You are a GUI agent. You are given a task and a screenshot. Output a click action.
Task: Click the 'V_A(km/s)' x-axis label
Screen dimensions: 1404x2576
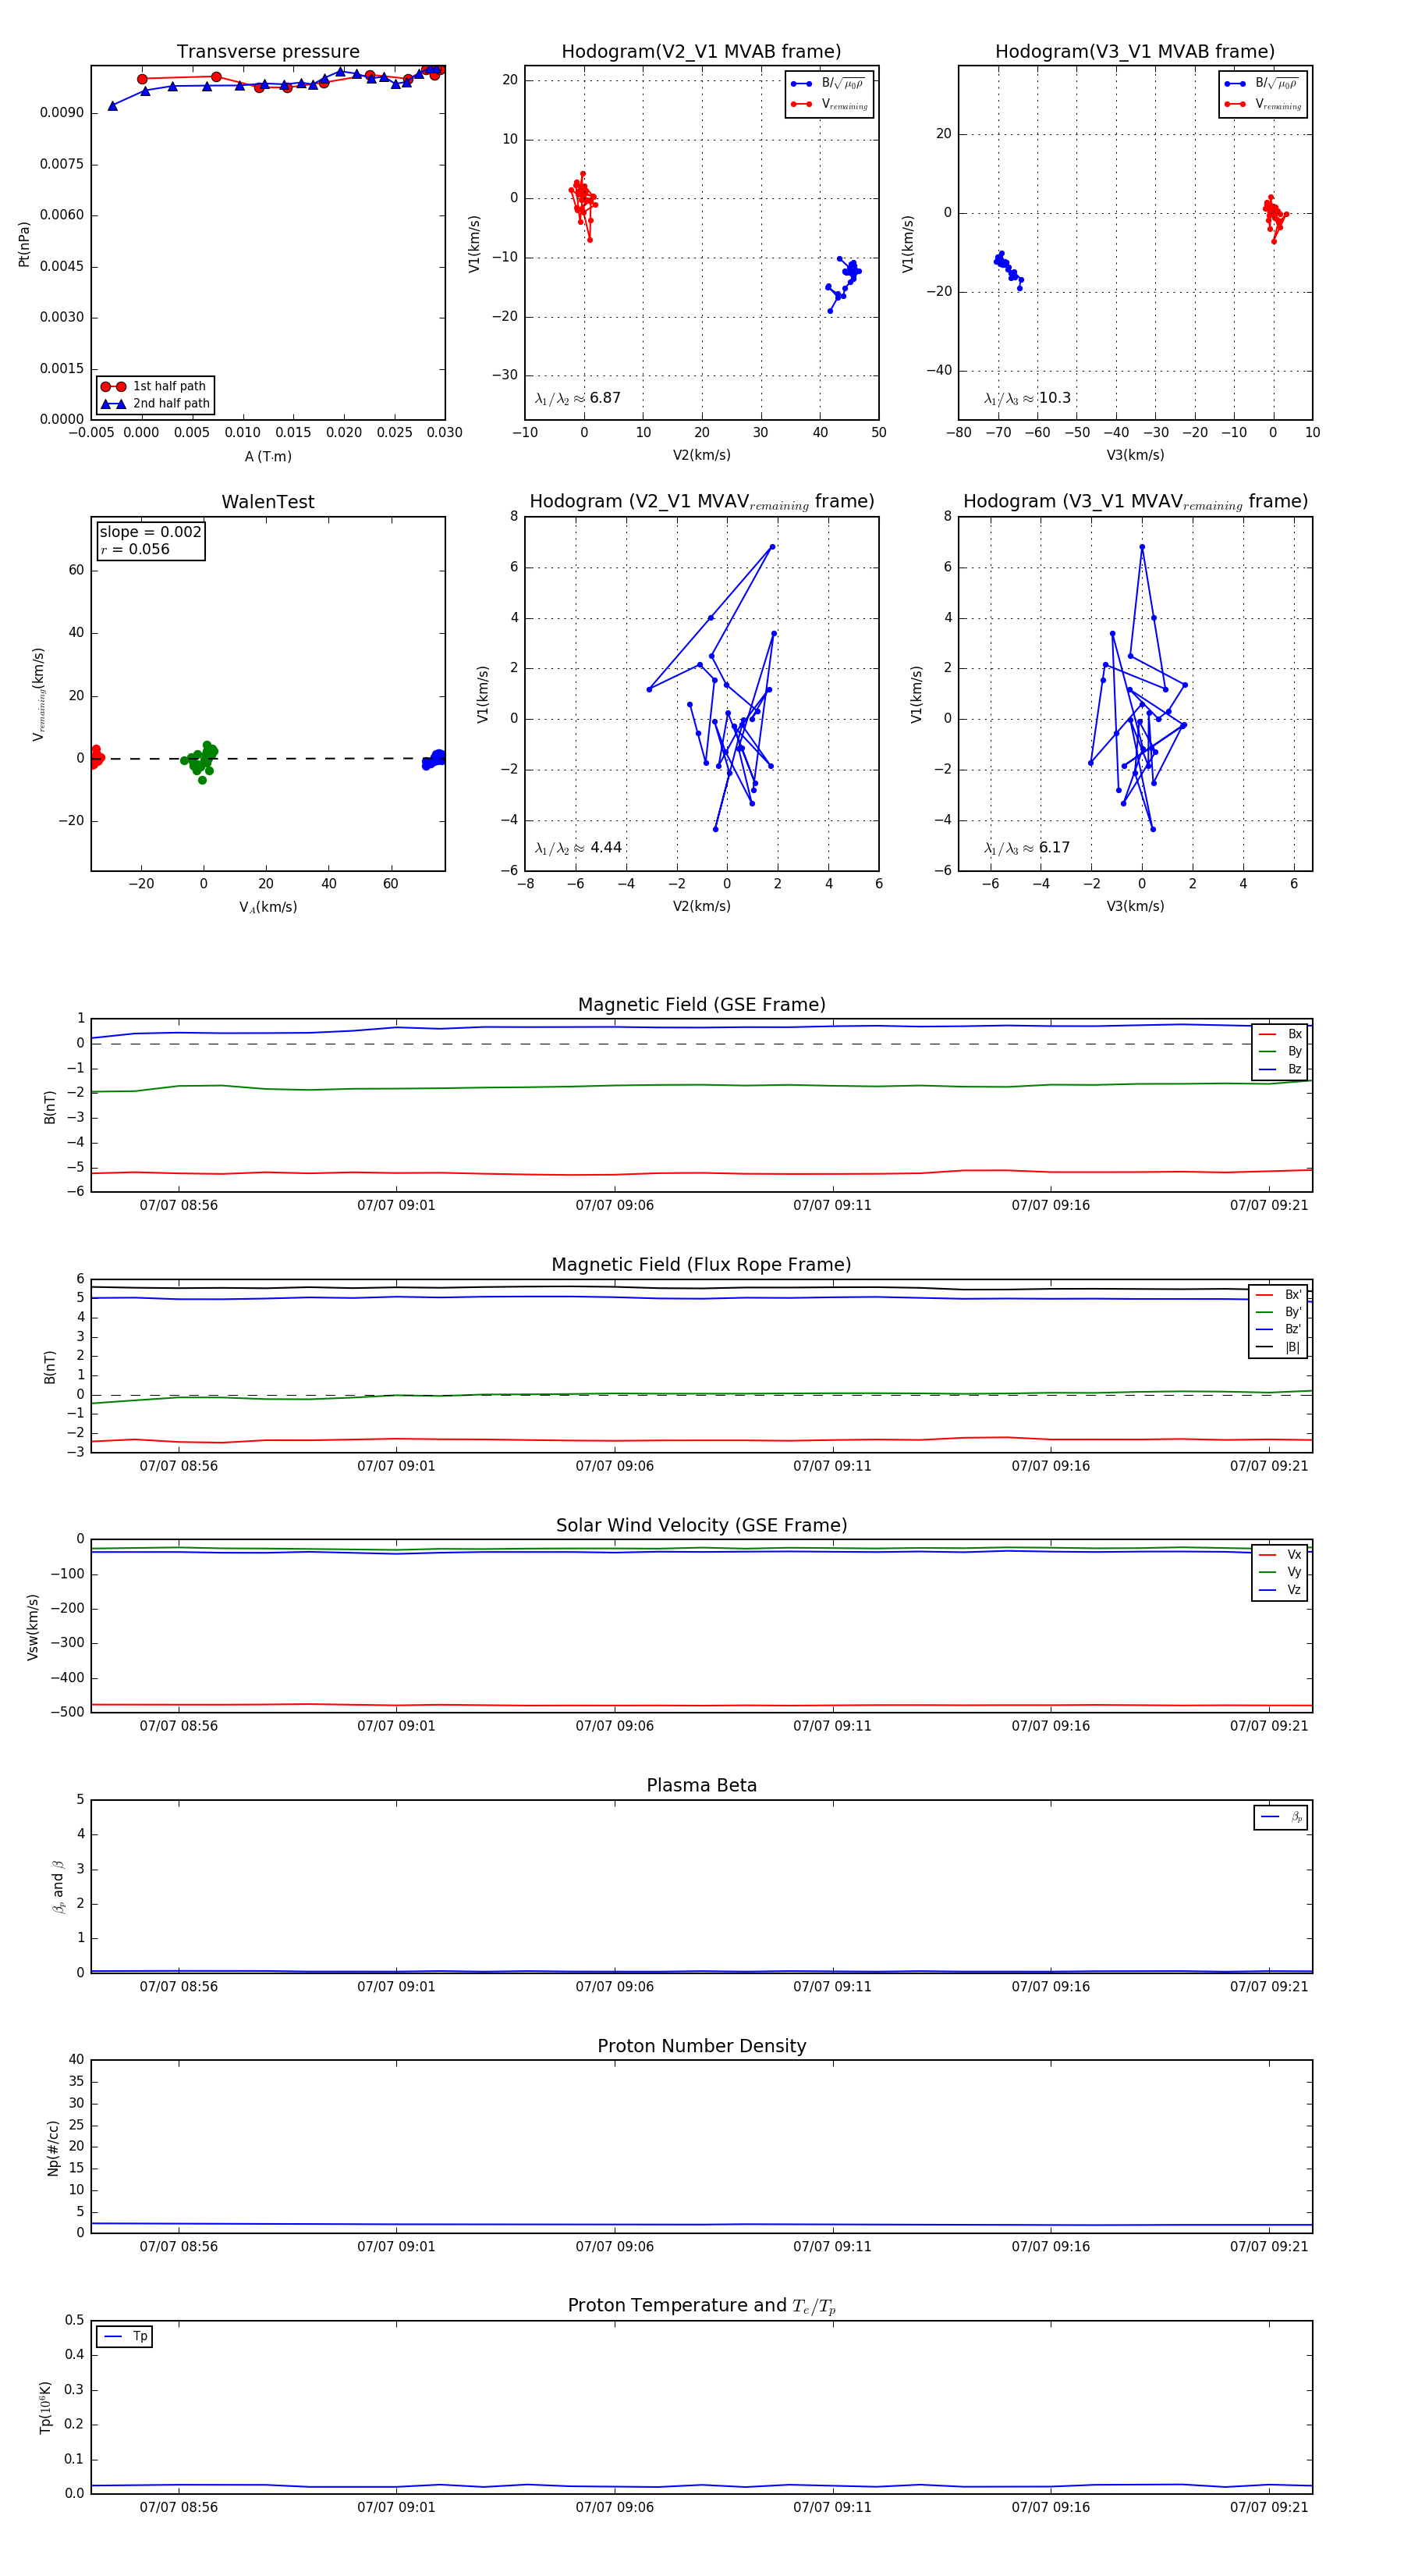point(268,907)
